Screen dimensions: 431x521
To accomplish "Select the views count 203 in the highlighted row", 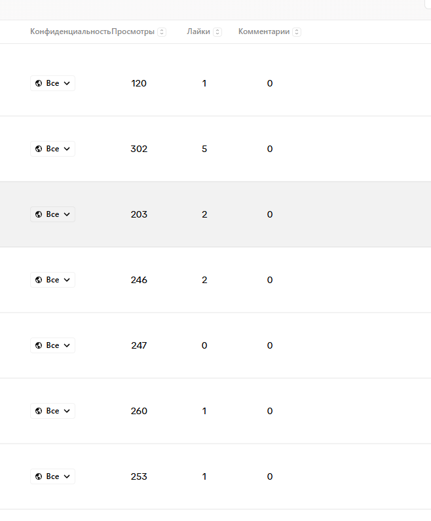I will pyautogui.click(x=139, y=214).
